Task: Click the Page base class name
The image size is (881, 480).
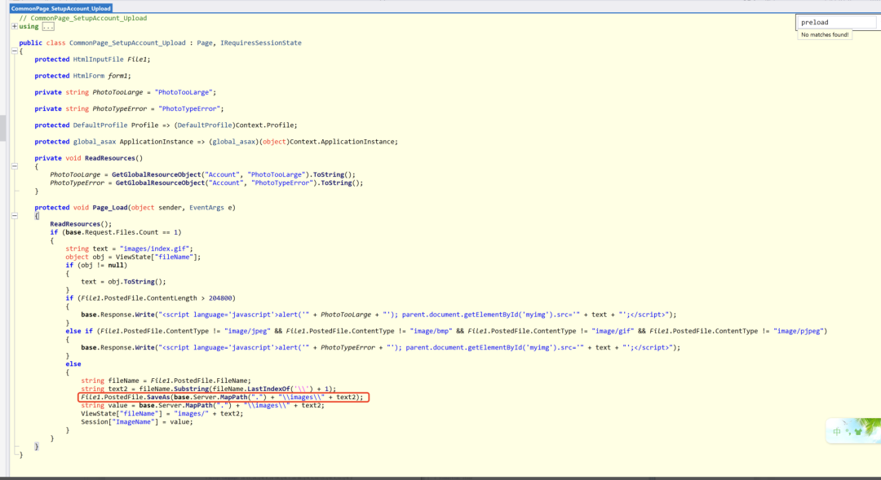Action: [205, 42]
